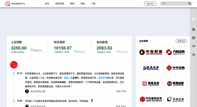This screenshot has width=197, height=107.
Task: Open 首创证券陈正蕾 author profile
Action: click(x=38, y=91)
